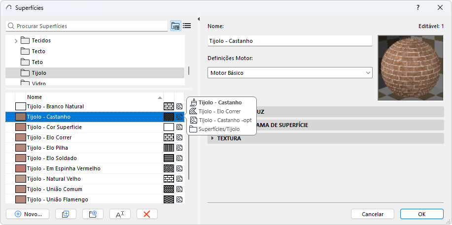Click the rename surface icon button
This screenshot has height=225, width=452.
click(x=119, y=214)
